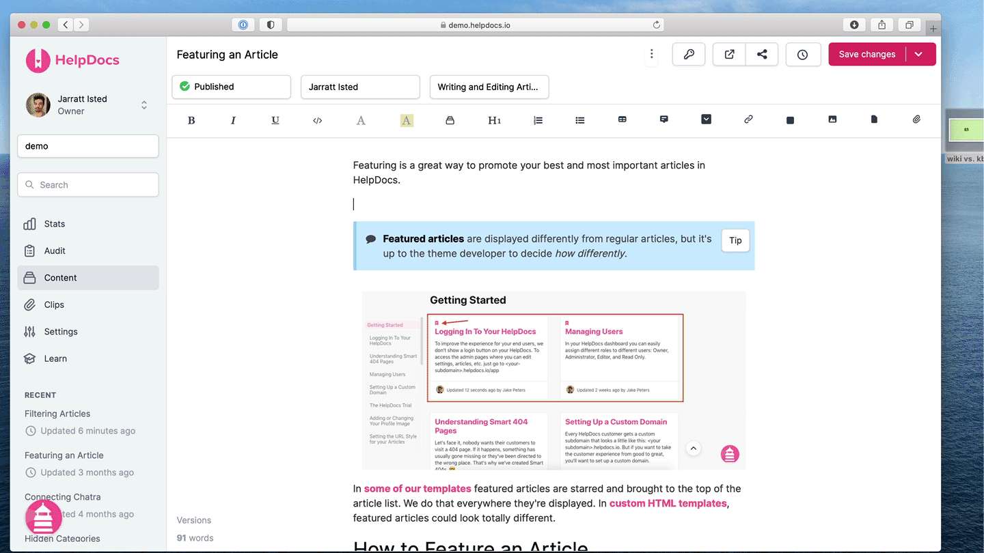Click the desktop thumbnail above the wiki vs. kb label
Viewport: 984px width, 553px height.
point(966,130)
